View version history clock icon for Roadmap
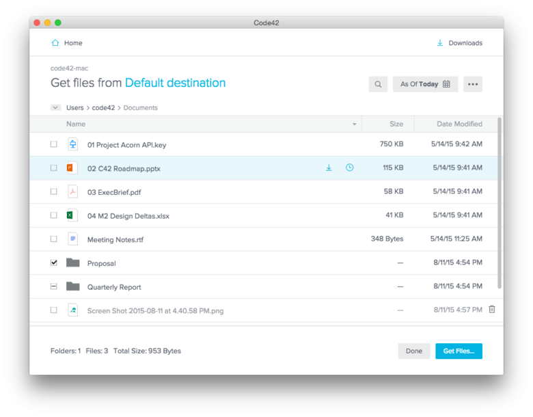 click(349, 167)
